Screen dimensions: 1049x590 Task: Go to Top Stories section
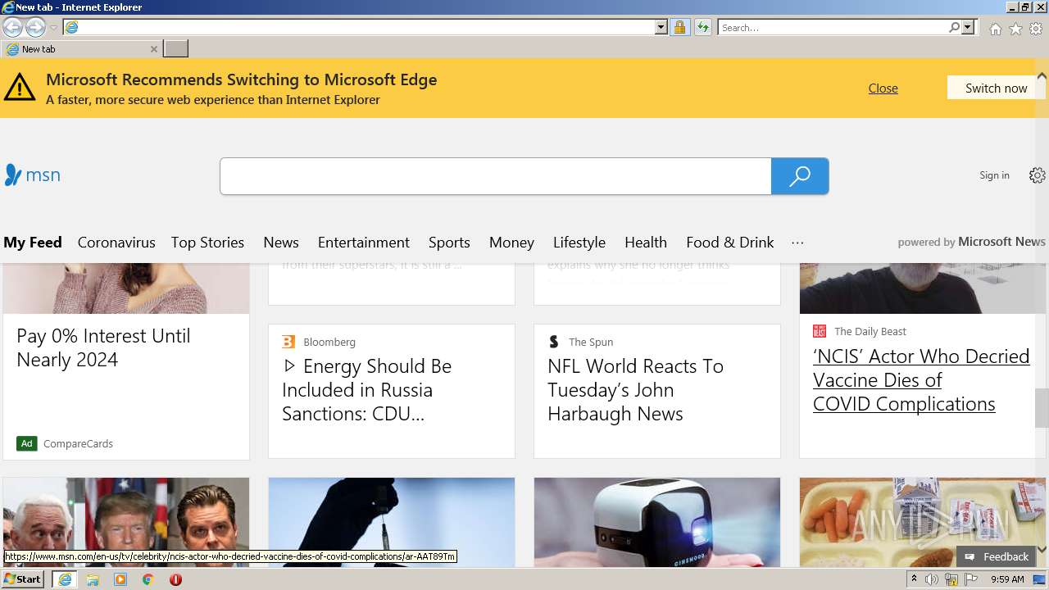[207, 243]
